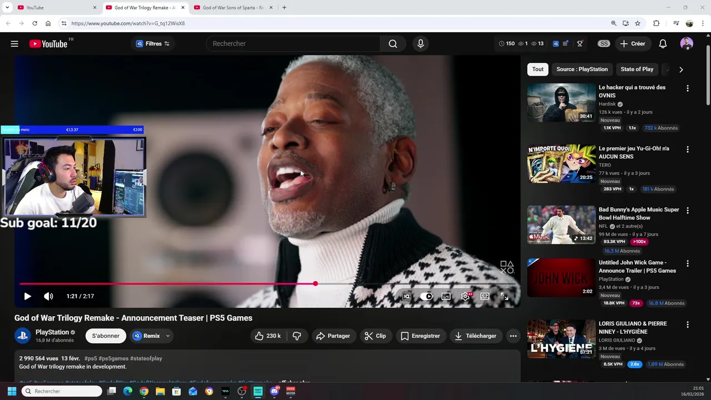Screen dimensions: 711x400
Task: Switch to theater mode
Action: pos(485,297)
